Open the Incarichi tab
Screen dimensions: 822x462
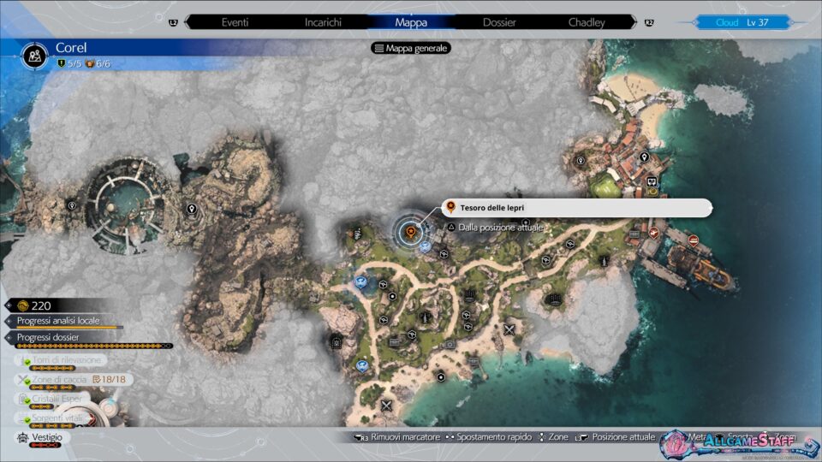[x=323, y=22]
